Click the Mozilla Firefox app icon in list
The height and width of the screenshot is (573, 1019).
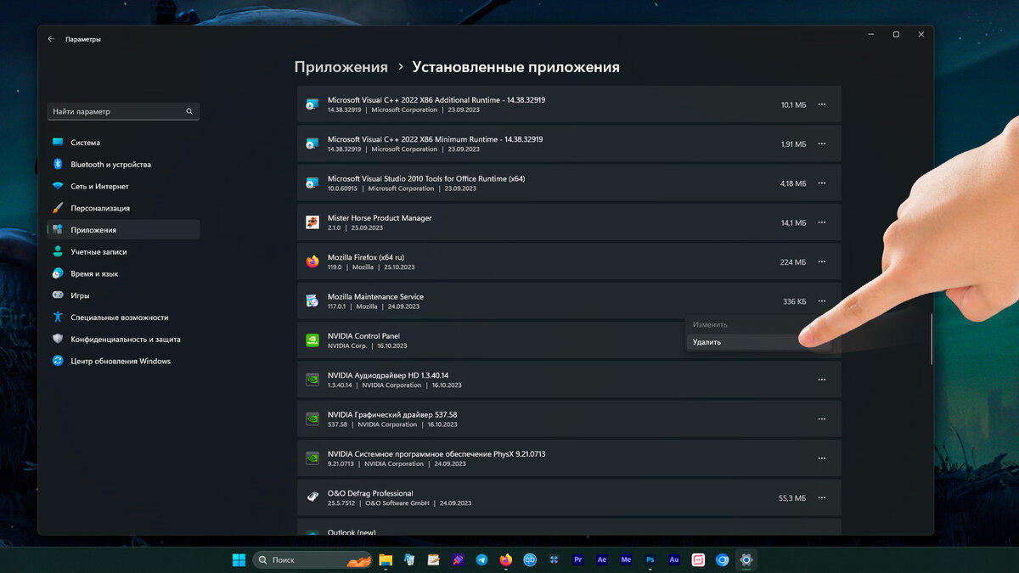312,262
